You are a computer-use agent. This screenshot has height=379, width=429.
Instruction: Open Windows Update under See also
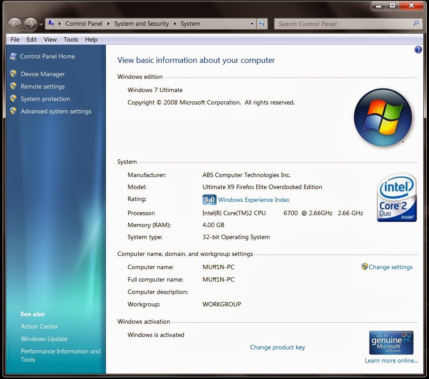coord(44,339)
